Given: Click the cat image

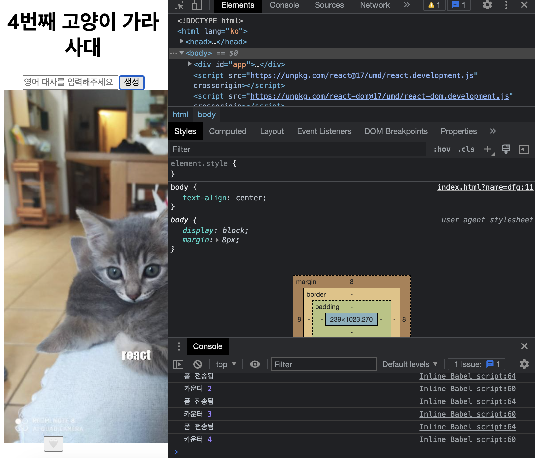Looking at the screenshot, I should (x=86, y=266).
